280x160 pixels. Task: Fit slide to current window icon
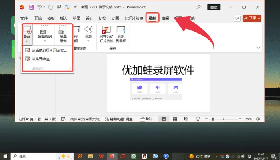[258, 119]
